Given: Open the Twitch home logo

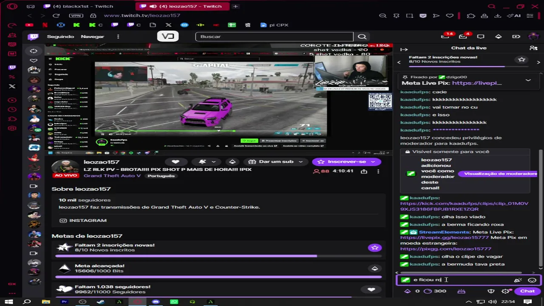Looking at the screenshot, I should [x=33, y=37].
